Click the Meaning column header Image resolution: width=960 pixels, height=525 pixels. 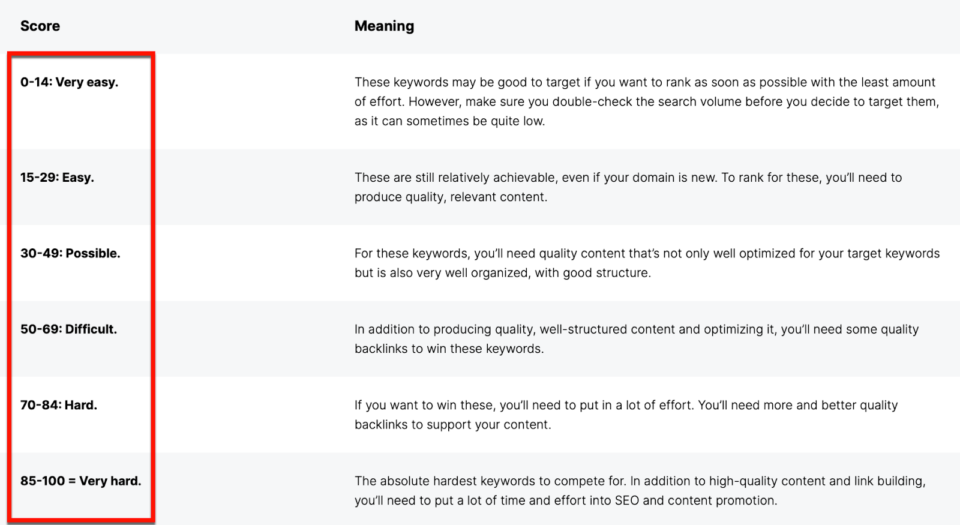pos(384,26)
